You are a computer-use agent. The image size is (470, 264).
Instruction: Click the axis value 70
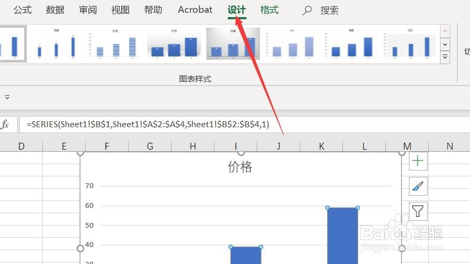pyautogui.click(x=89, y=185)
